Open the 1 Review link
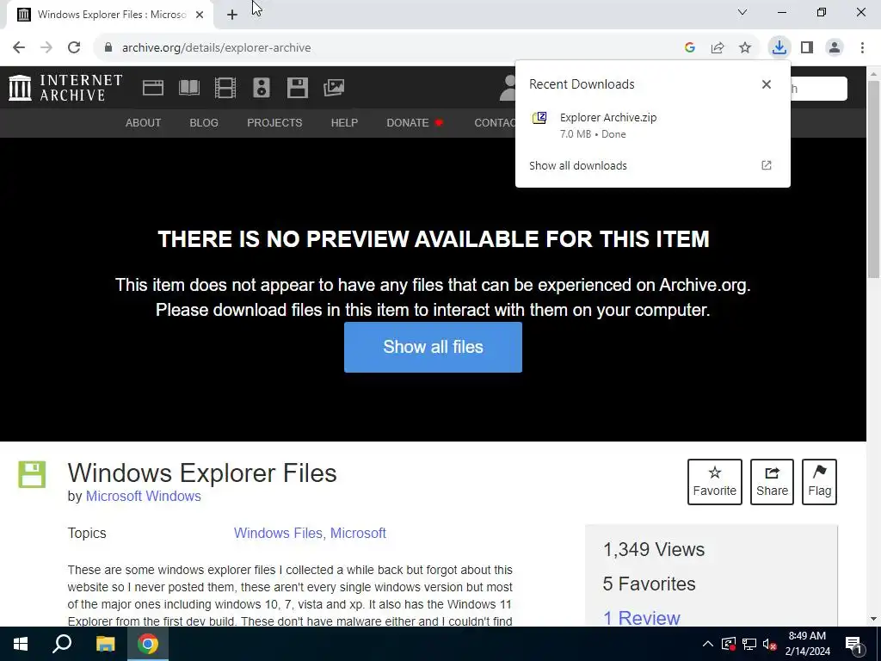The image size is (881, 661). (x=641, y=618)
